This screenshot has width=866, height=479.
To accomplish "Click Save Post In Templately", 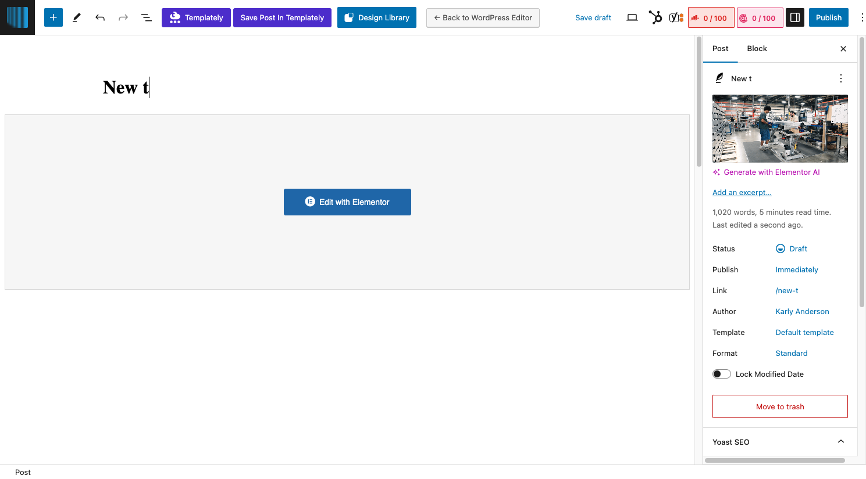I will coord(282,17).
